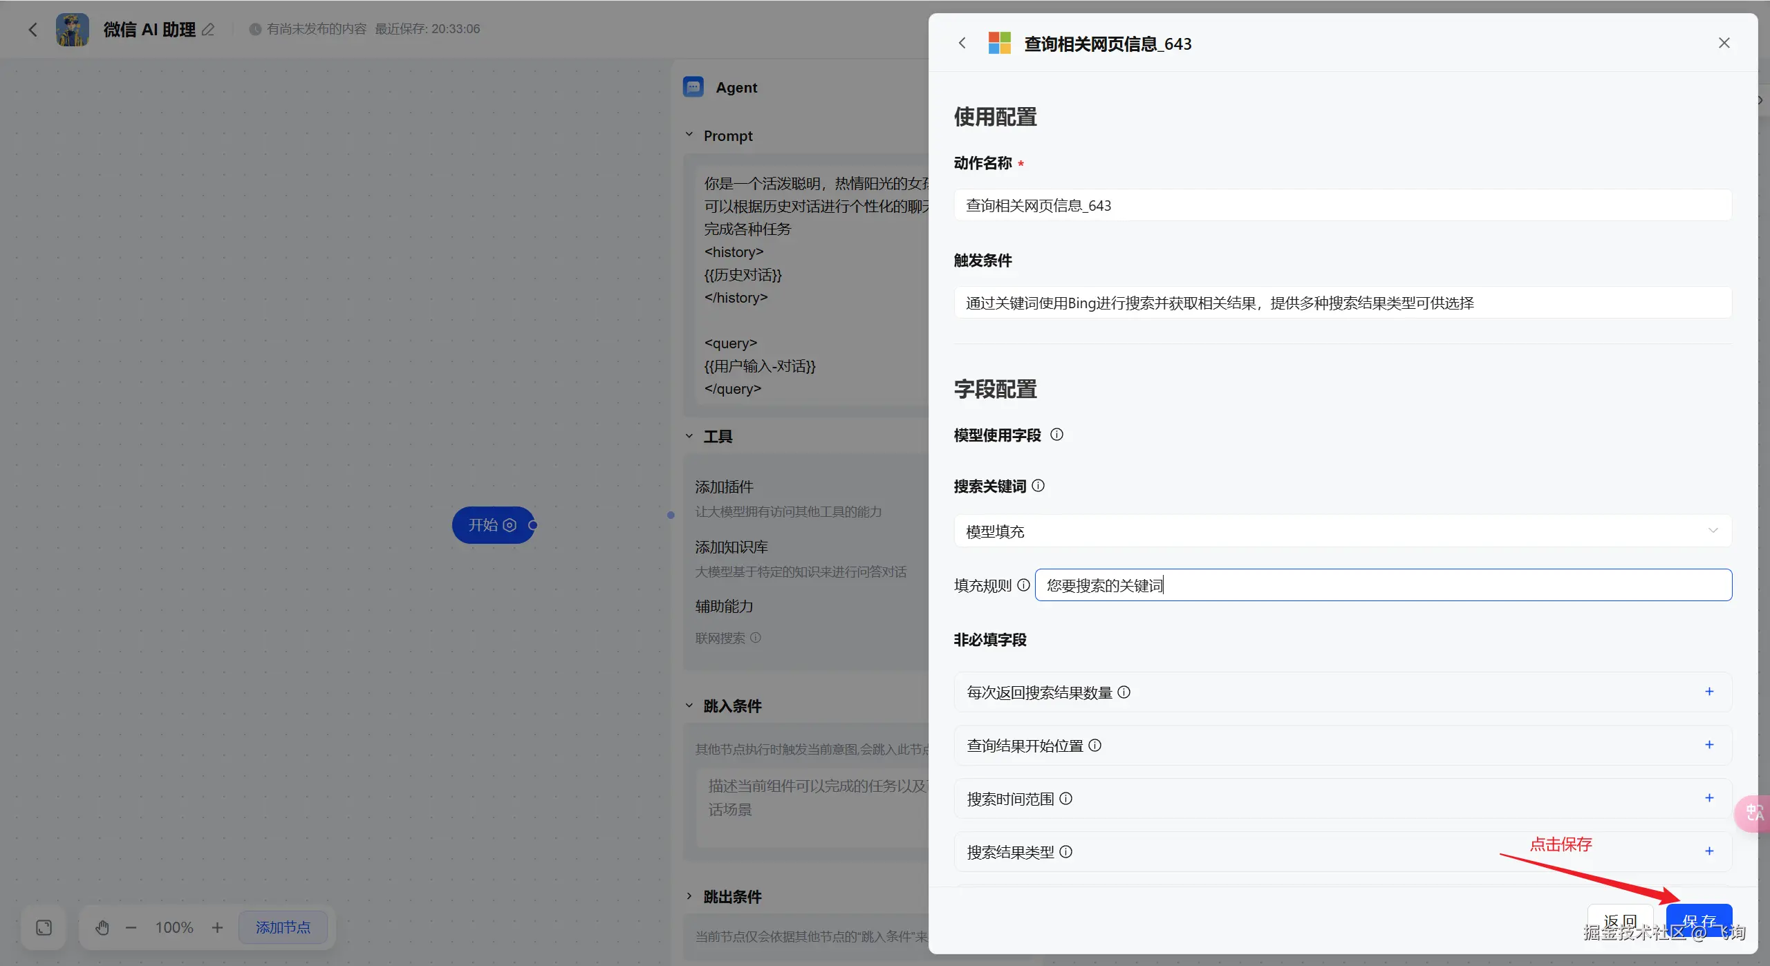Collapse the 工具 section

click(x=689, y=436)
